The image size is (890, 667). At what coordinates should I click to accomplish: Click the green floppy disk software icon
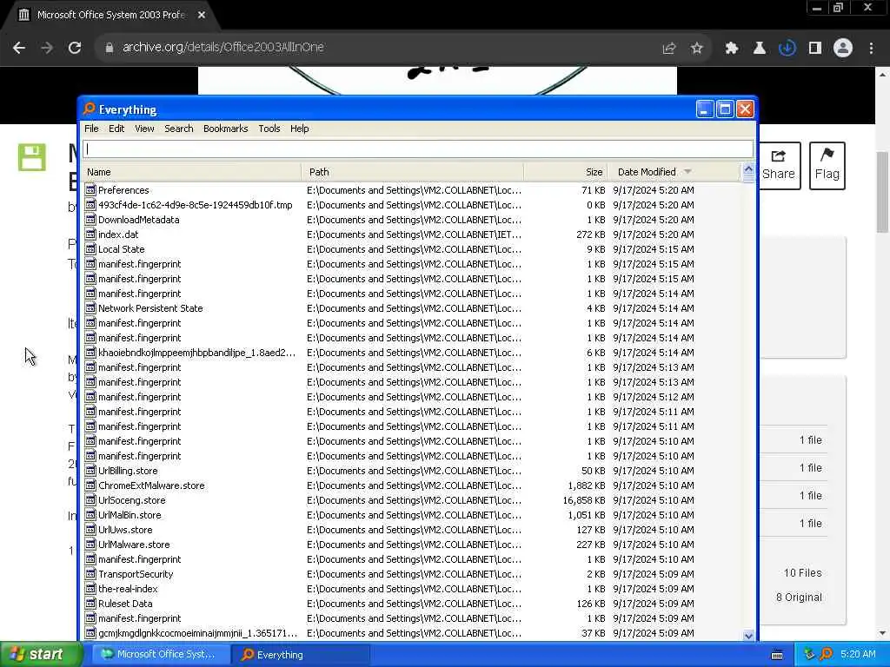[32, 157]
